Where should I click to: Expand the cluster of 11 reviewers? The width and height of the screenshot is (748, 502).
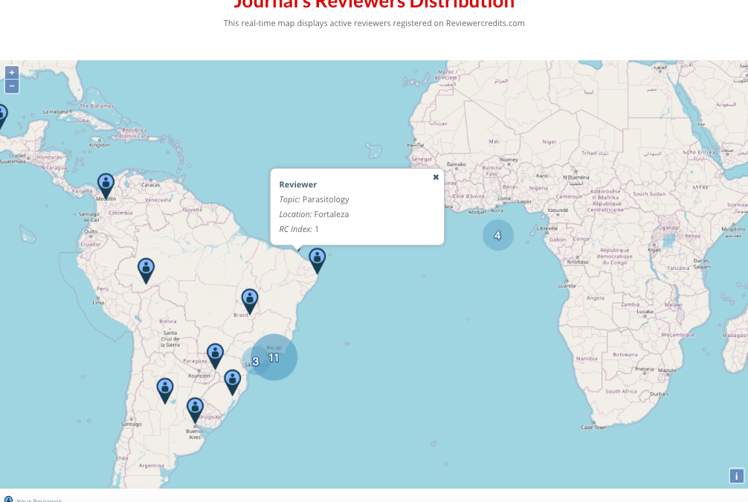point(274,358)
